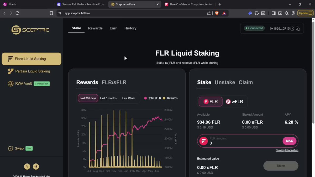Select the FLR token option

point(211,102)
